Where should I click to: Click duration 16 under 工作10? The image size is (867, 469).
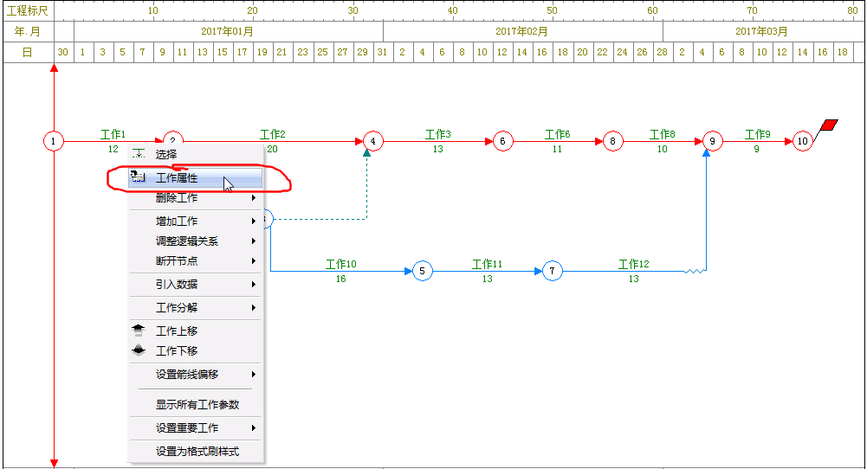[341, 279]
